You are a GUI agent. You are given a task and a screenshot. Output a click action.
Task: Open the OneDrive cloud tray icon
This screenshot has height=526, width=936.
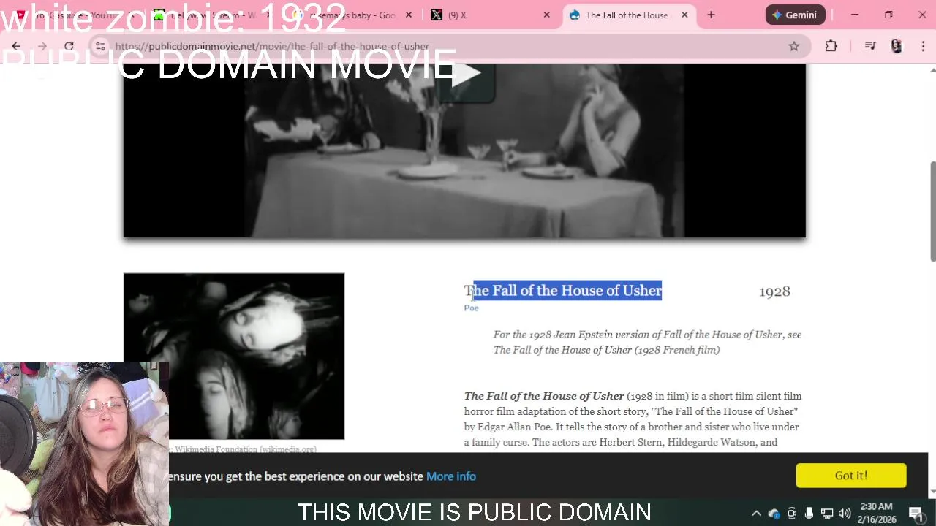(x=774, y=514)
